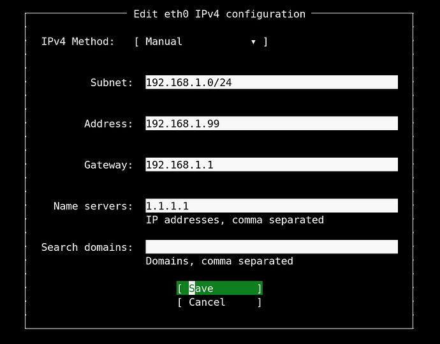440x344 pixels.
Task: Edit the Gateway input field
Action: tap(272, 164)
